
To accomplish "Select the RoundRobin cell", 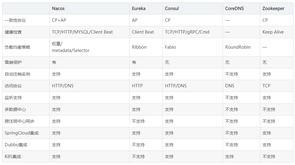I will [238, 47].
